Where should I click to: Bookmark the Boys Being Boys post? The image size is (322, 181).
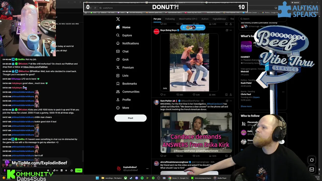pos(226,95)
